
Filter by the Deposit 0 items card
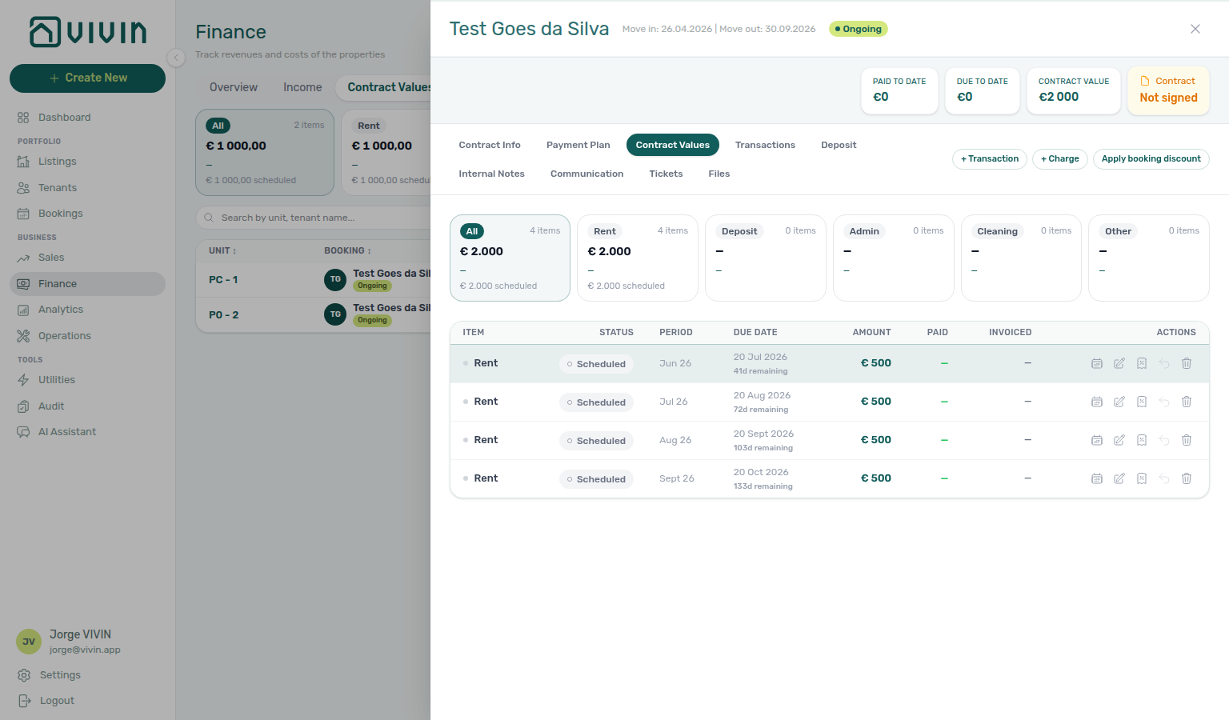pyautogui.click(x=766, y=258)
